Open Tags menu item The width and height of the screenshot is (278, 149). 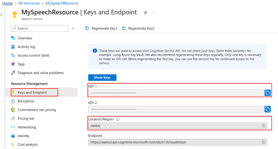[x=21, y=64]
